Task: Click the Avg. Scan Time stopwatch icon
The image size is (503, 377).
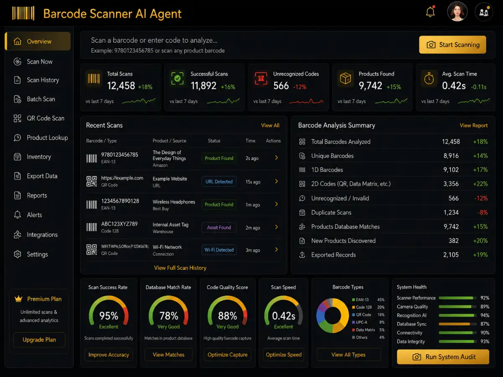Action: (x=429, y=78)
